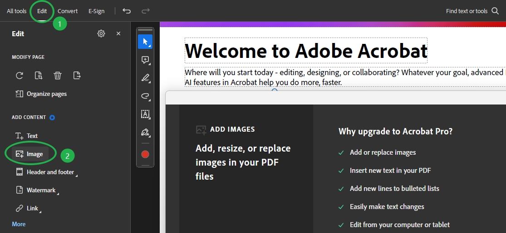The height and width of the screenshot is (233, 506).
Task: Click the toolbar drag handle grip
Action: (x=145, y=30)
